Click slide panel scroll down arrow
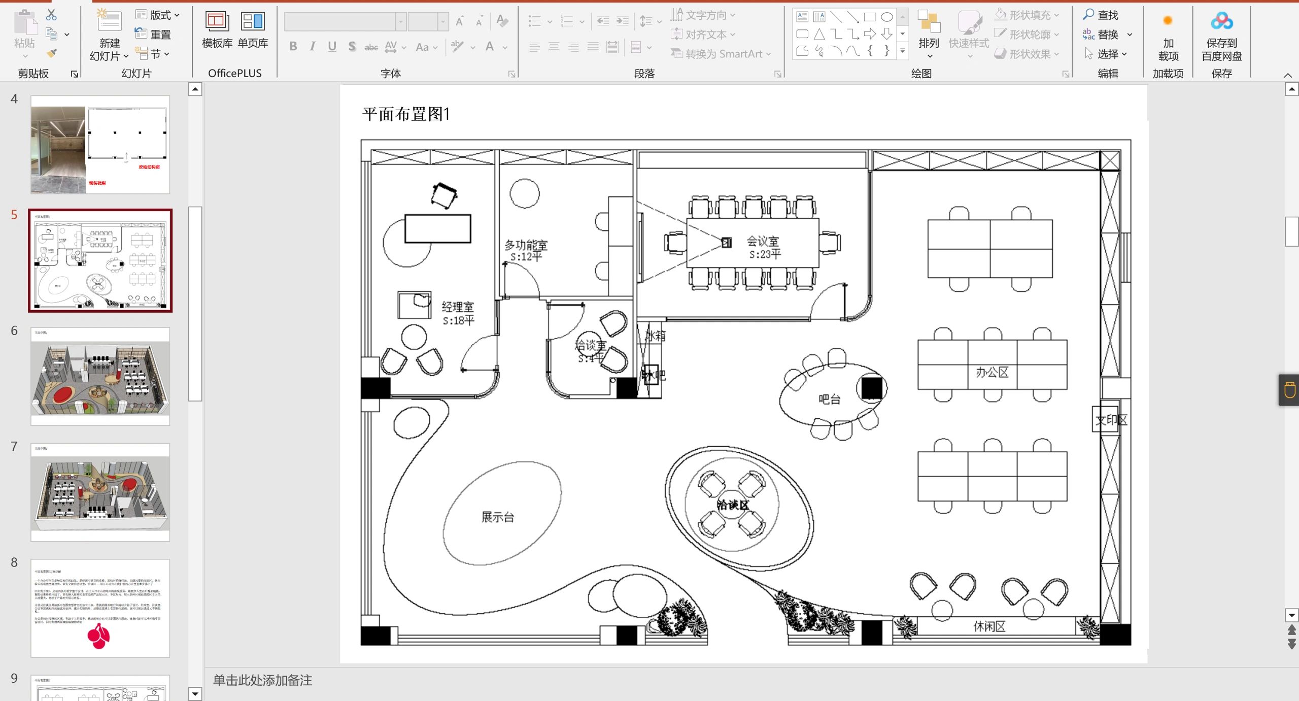1299x701 pixels. point(195,693)
